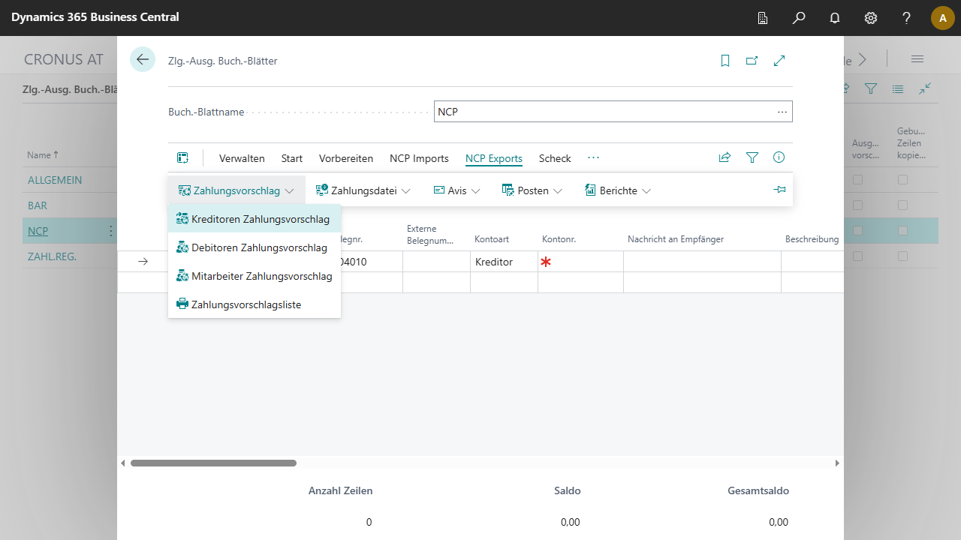Go back using the round arrow button
The image size is (961, 540).
143,59
